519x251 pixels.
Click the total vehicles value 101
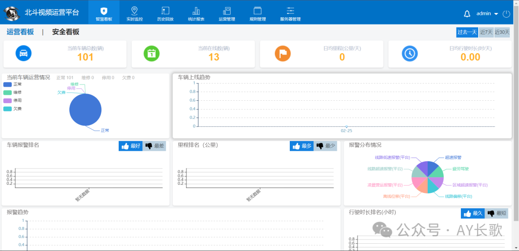coord(86,57)
